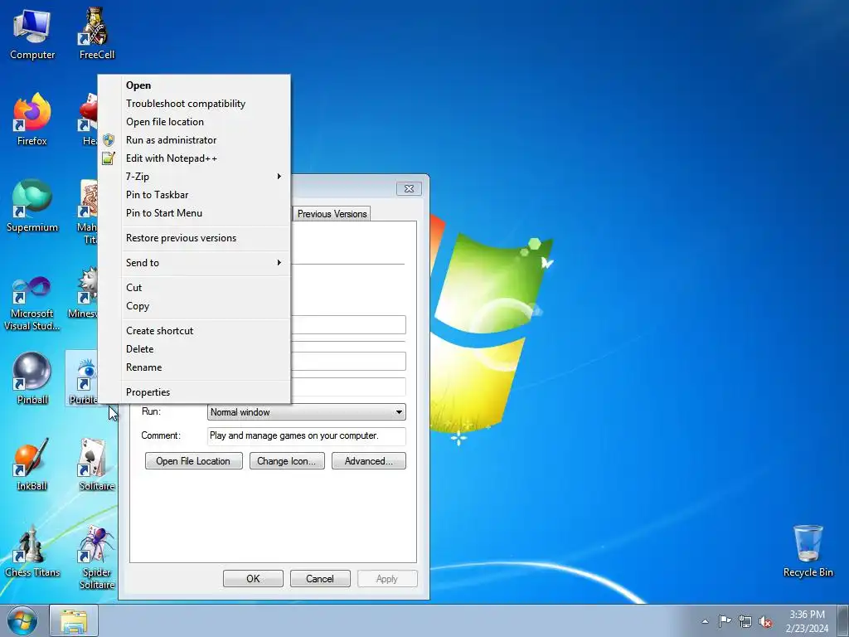Select the FreeCell desktop shortcut
The image size is (849, 637).
pyautogui.click(x=96, y=35)
